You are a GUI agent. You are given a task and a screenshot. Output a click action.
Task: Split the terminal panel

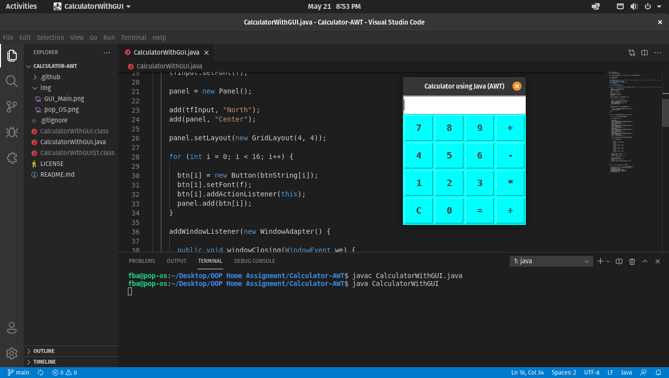[x=619, y=261]
